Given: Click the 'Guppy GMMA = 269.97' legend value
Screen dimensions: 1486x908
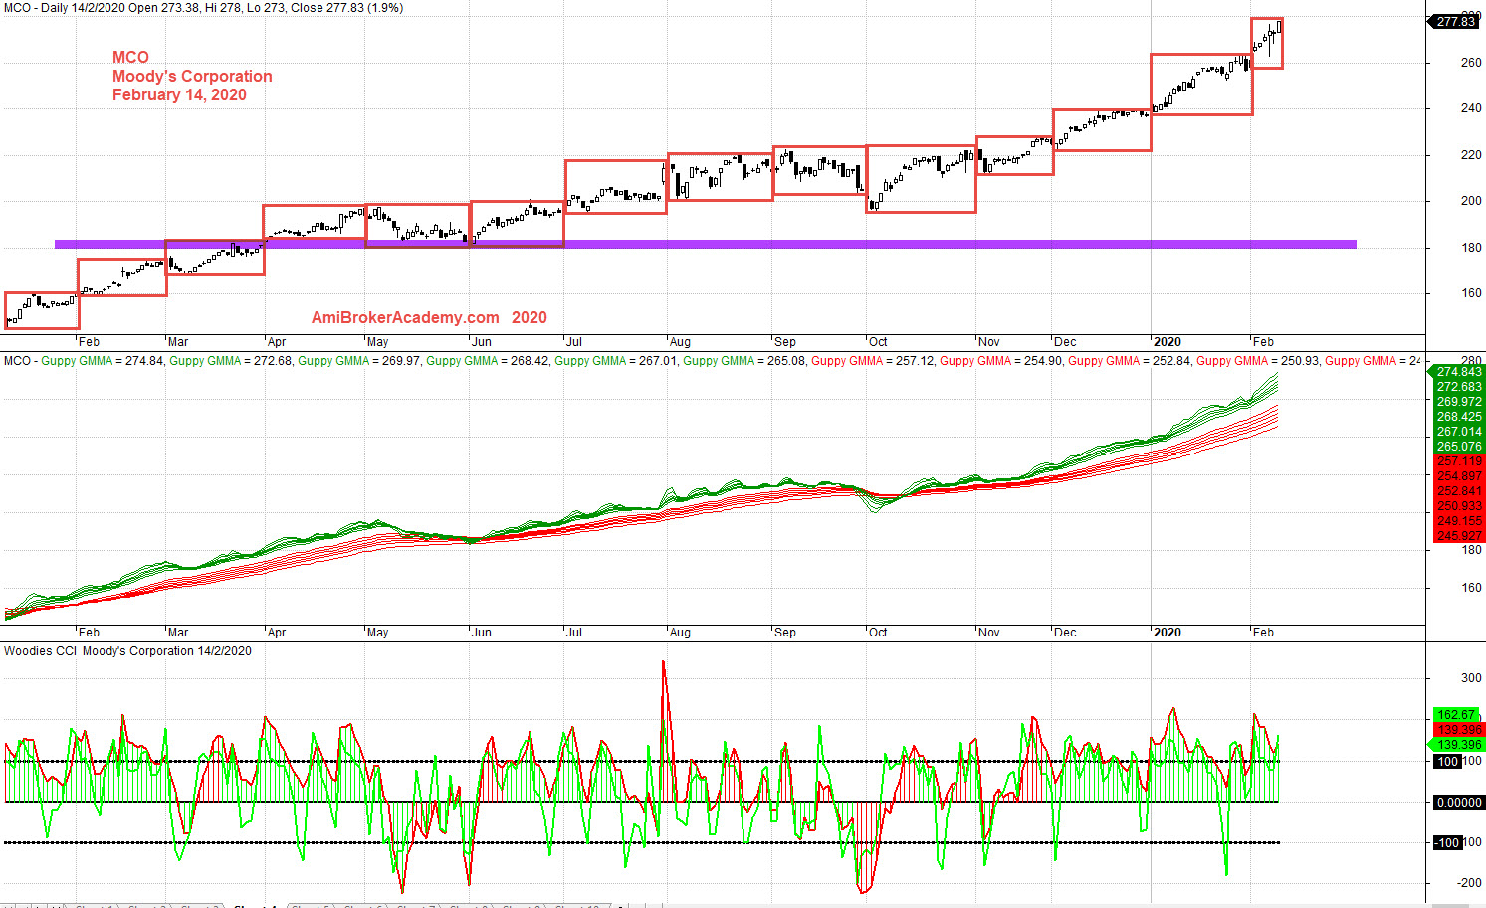Looking at the screenshot, I should point(359,361).
